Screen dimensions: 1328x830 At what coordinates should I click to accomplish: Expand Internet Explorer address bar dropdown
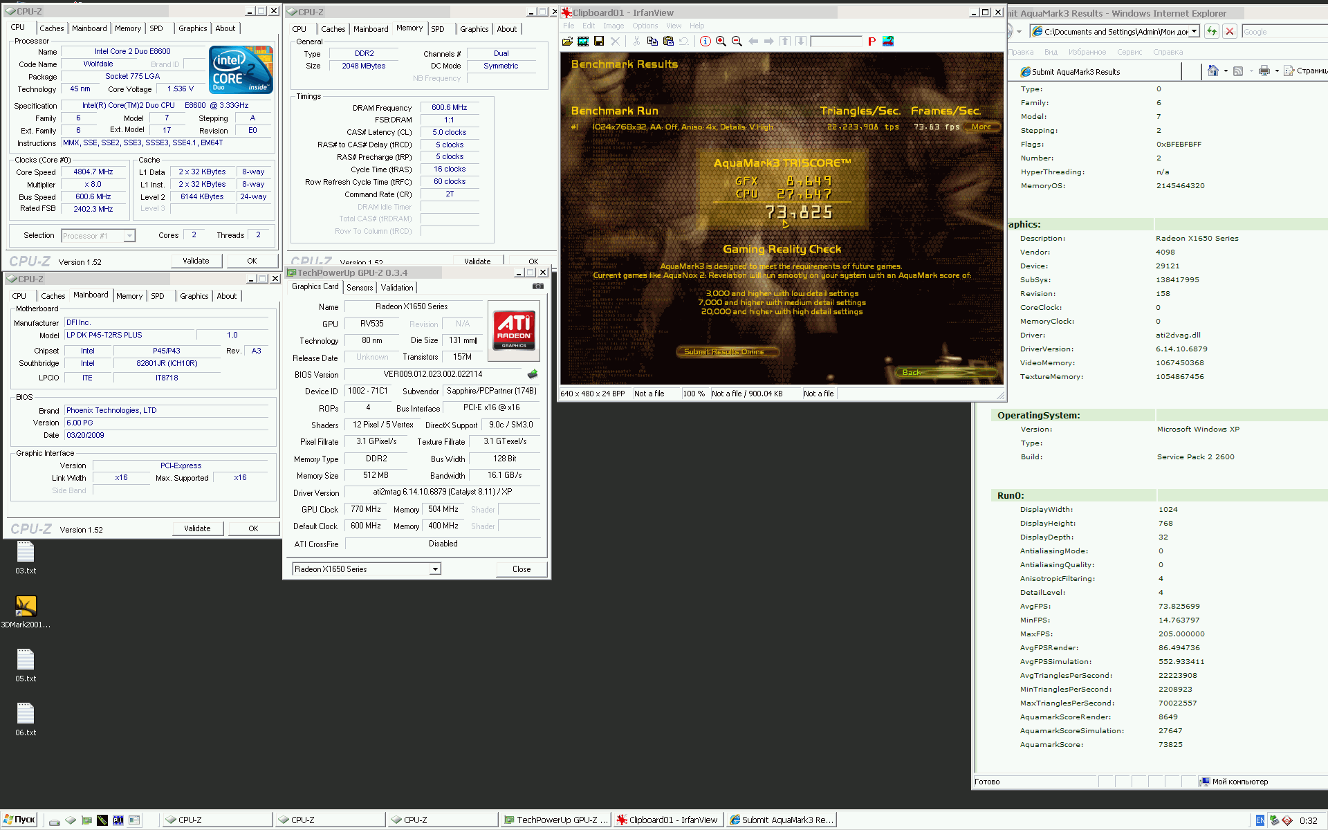point(1194,31)
